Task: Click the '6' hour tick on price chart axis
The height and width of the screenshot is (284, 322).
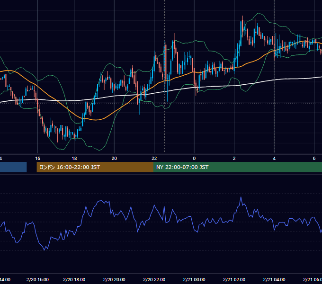Action: (x=314, y=159)
